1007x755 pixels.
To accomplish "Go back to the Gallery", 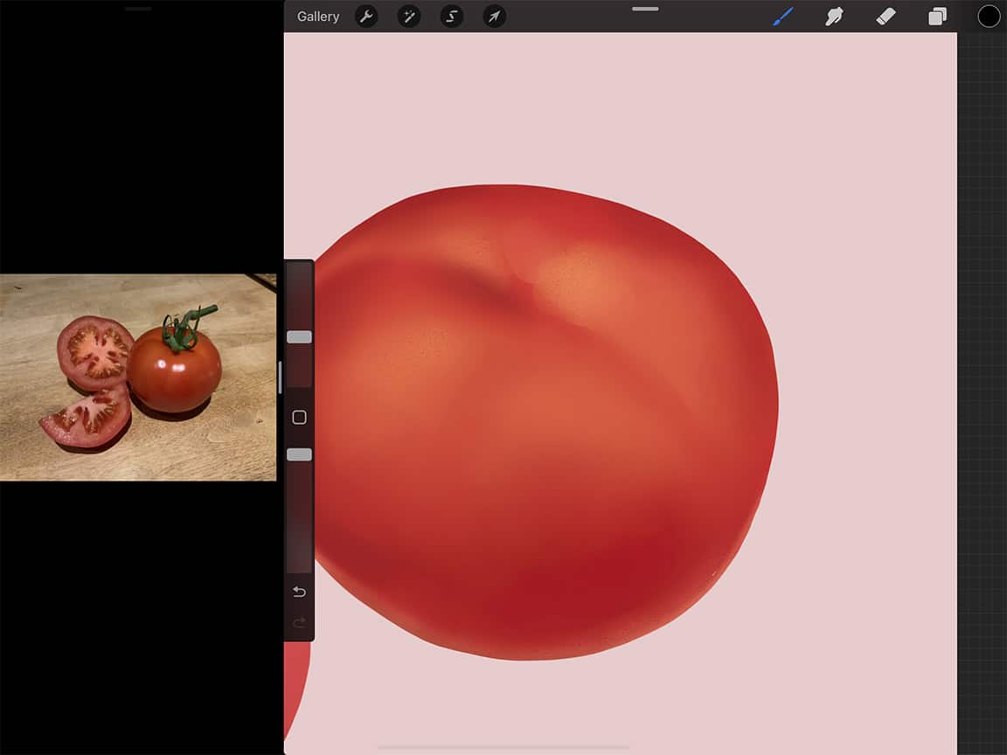I will tap(317, 16).
